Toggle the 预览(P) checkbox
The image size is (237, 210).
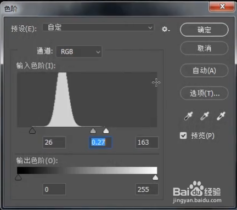183,135
